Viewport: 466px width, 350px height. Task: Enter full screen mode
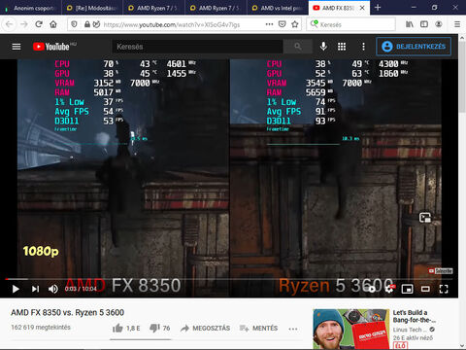click(x=444, y=289)
